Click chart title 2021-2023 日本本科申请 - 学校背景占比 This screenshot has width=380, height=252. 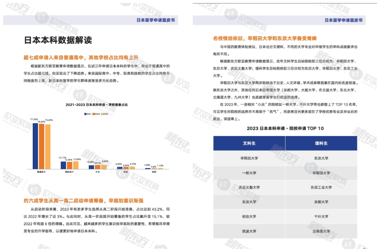pos(96,105)
